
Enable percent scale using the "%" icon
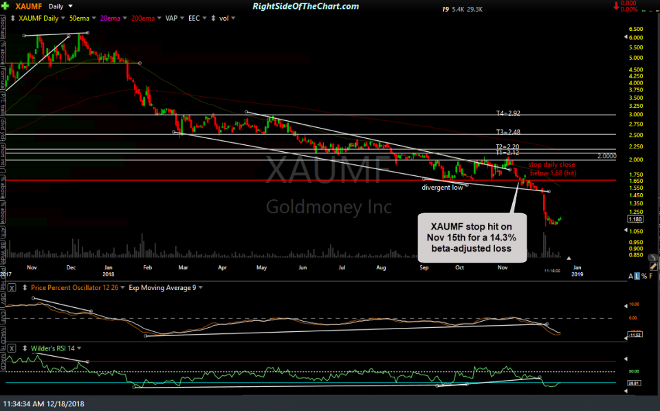tap(644, 276)
